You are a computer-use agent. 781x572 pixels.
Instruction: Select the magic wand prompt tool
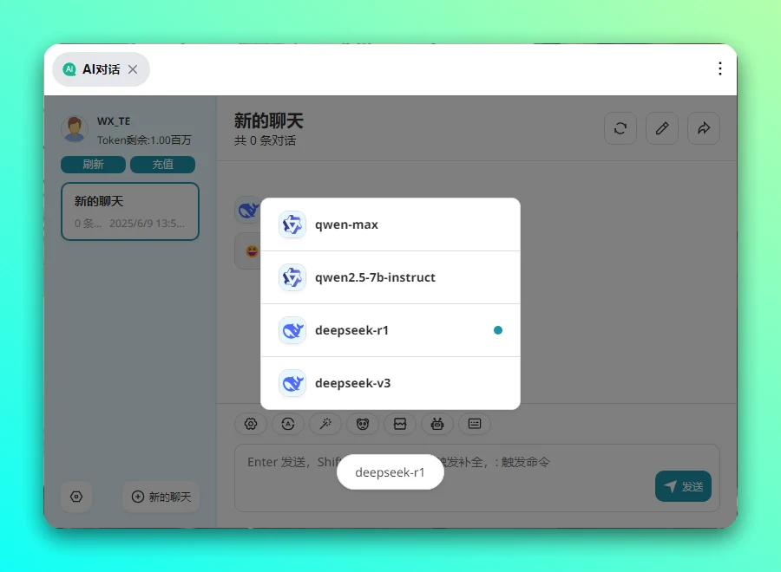325,424
